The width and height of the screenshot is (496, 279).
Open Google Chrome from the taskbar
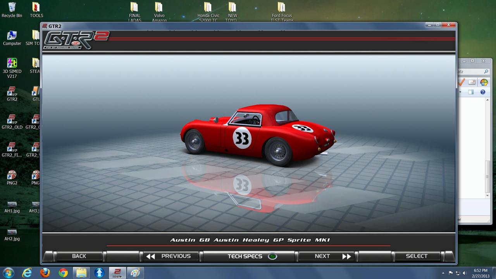tap(63, 273)
